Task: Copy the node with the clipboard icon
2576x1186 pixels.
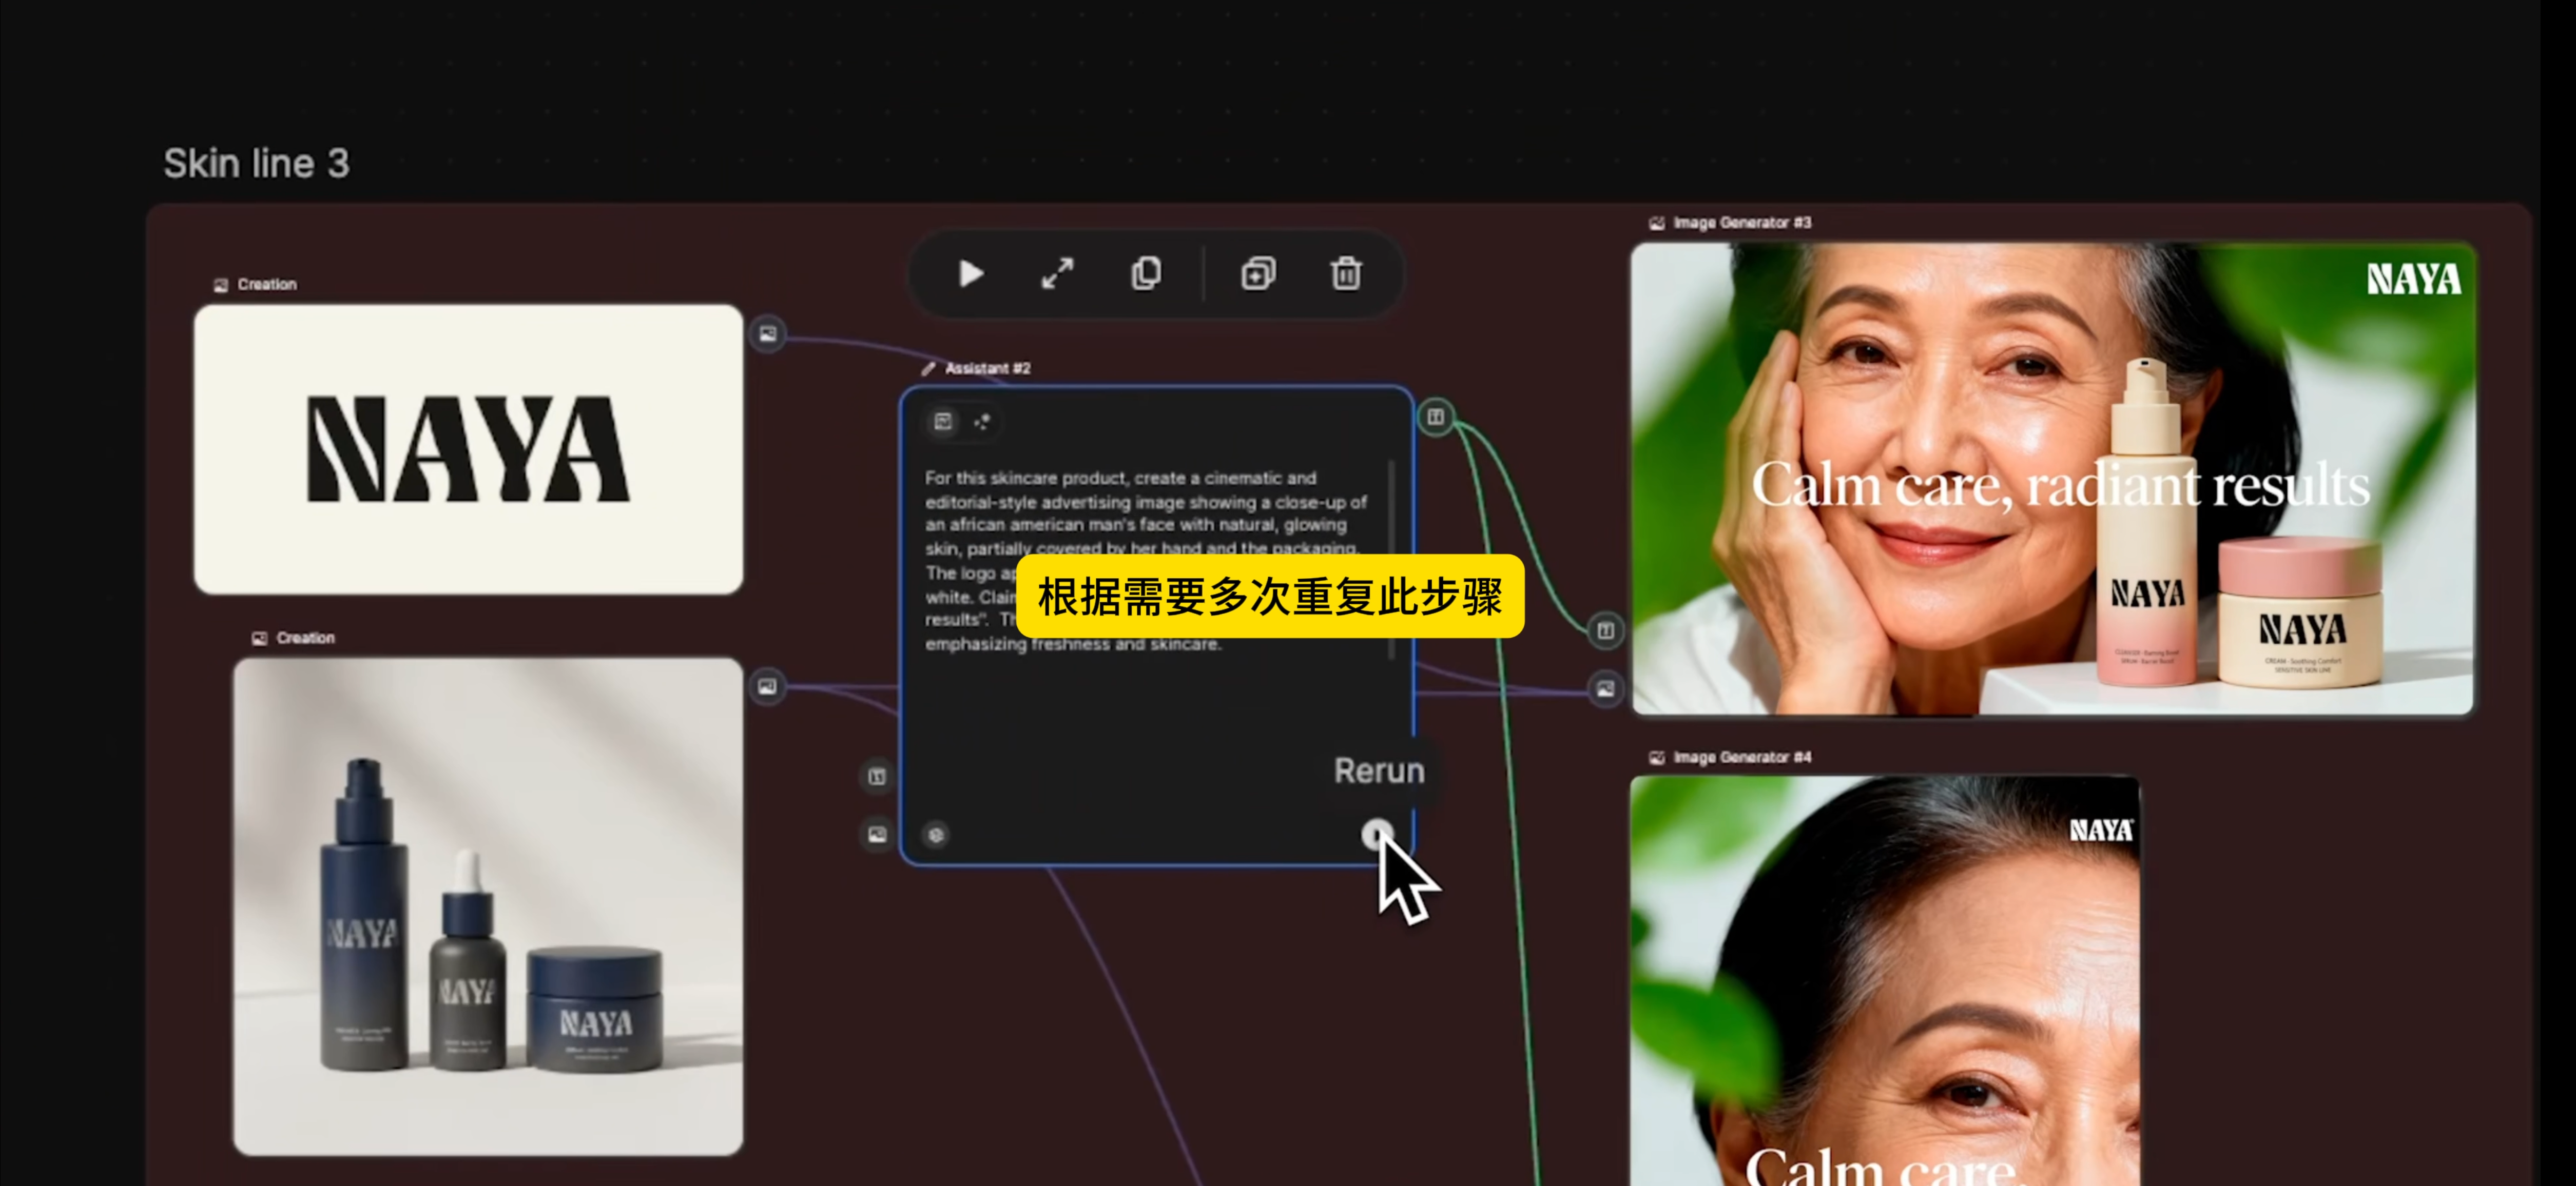Action: [1146, 274]
